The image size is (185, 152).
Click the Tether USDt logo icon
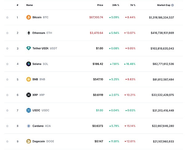point(28,48)
